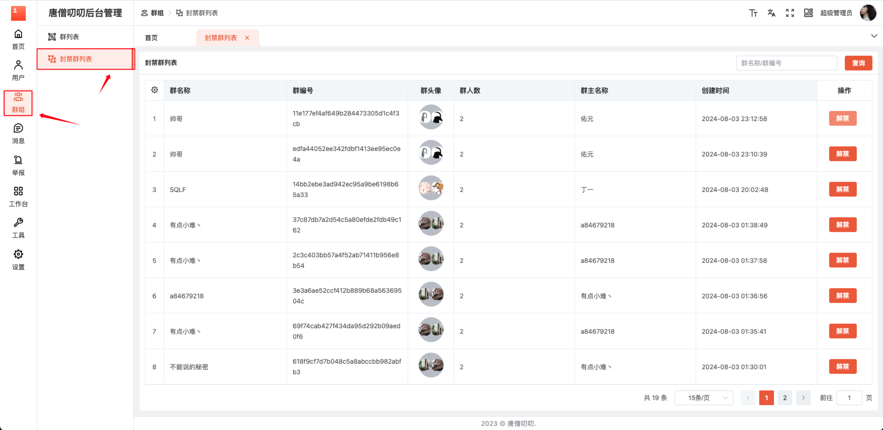Unban SQLF group with 解禁 button
The image size is (883, 430).
tap(843, 189)
